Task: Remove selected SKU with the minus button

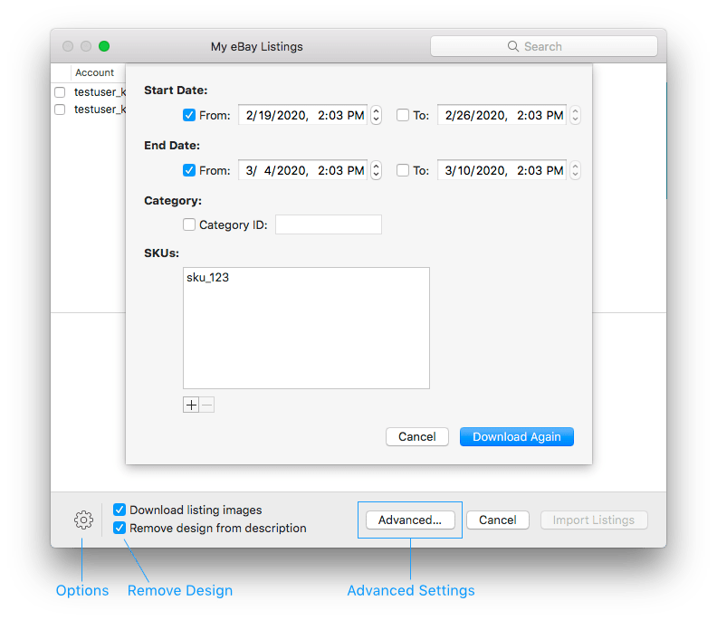Action: 206,405
